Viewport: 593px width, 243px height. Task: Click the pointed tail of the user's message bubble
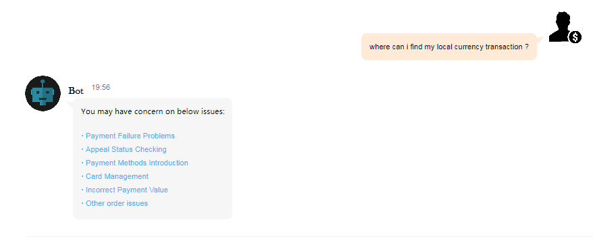click(540, 38)
